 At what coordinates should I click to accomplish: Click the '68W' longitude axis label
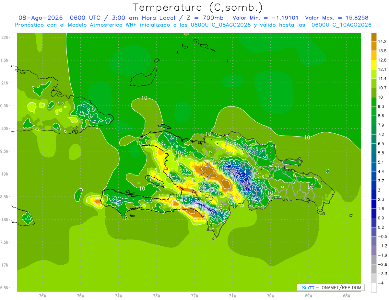tap(346, 296)
